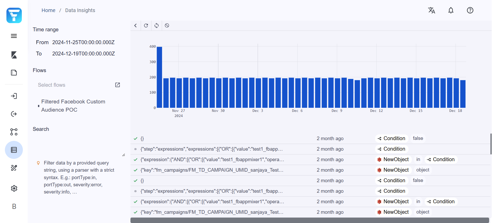Image resolution: width=493 pixels, height=223 pixels.
Task: Click the horizontal scrollbar below the log
Action: coord(309,220)
